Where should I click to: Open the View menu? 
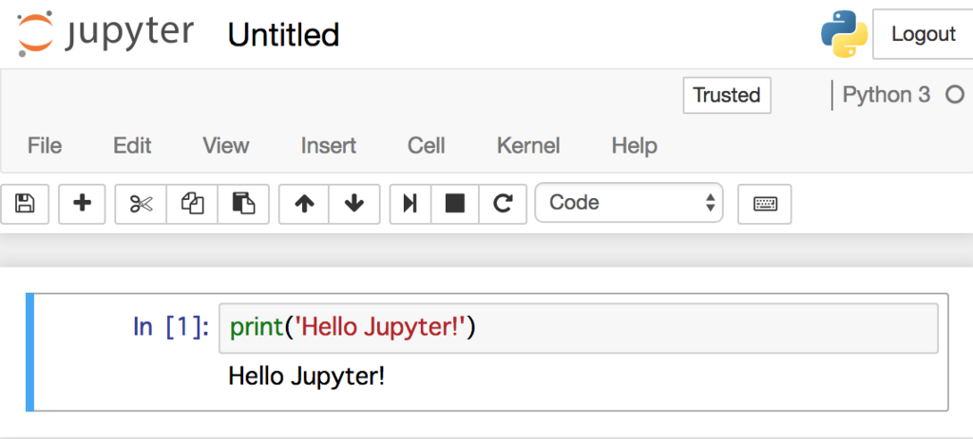[226, 145]
